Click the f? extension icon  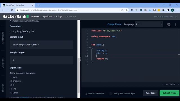[132, 10]
